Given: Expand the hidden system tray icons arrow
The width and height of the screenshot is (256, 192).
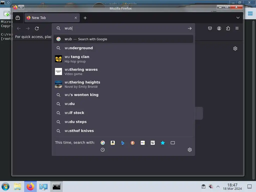Looking at the screenshot, I should coord(218,186).
